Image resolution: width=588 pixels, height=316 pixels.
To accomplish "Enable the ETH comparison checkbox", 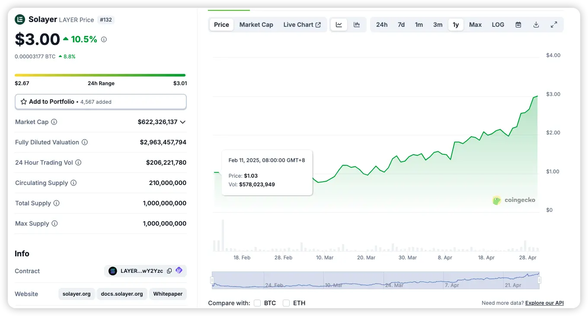I will [x=286, y=303].
